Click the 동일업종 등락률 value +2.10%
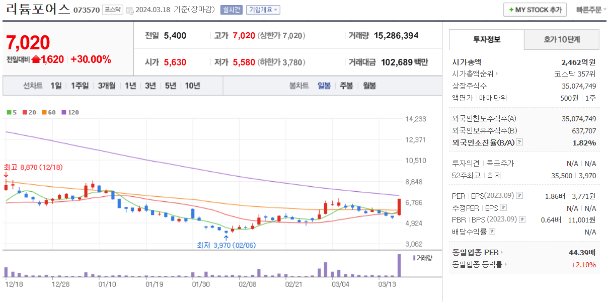The height and width of the screenshot is (302, 607). [583, 265]
